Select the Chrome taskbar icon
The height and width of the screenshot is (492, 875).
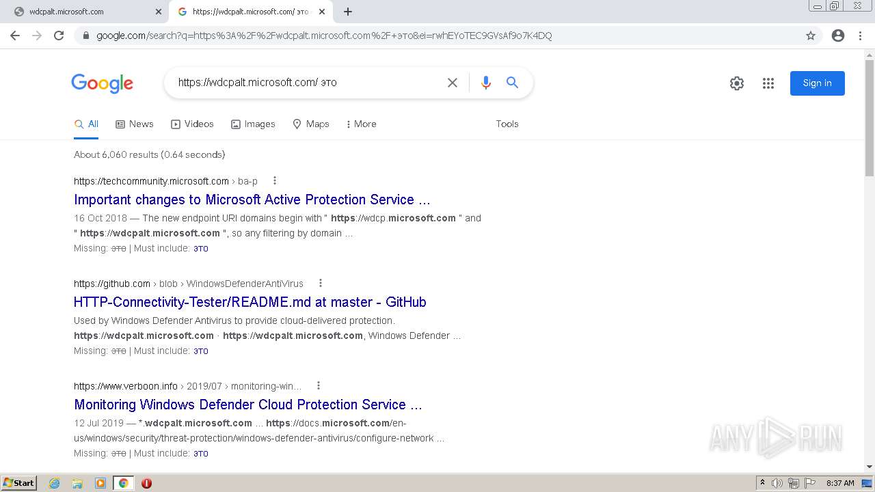[123, 483]
